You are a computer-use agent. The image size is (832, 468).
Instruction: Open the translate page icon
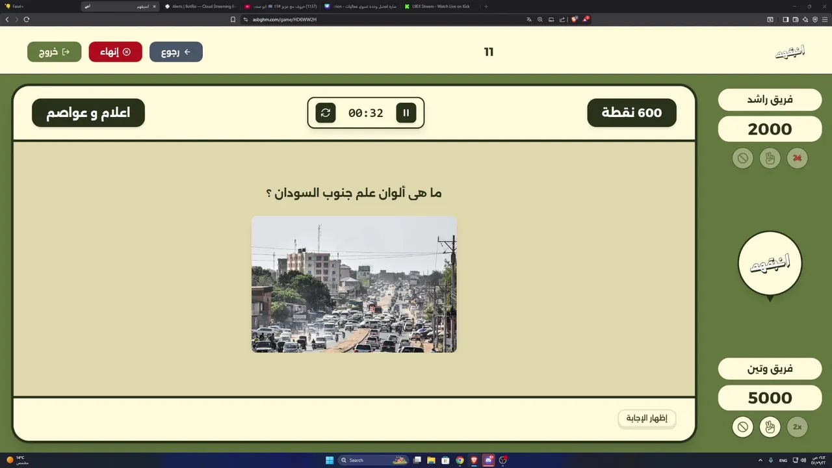click(x=529, y=19)
